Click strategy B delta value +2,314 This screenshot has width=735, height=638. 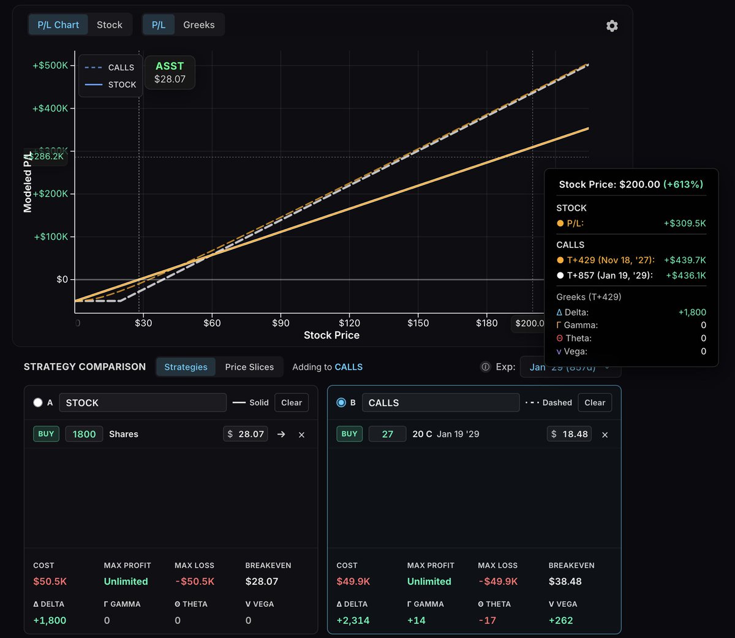pos(353,620)
